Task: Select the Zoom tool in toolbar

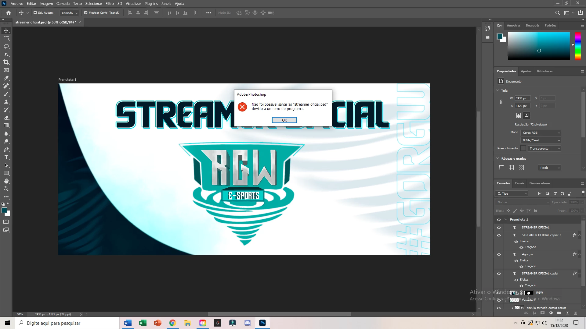Action: tap(6, 189)
